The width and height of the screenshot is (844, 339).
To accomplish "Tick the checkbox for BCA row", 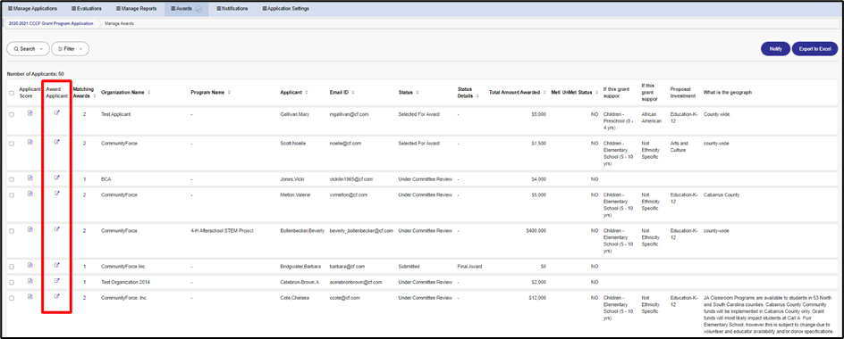I will tap(12, 179).
